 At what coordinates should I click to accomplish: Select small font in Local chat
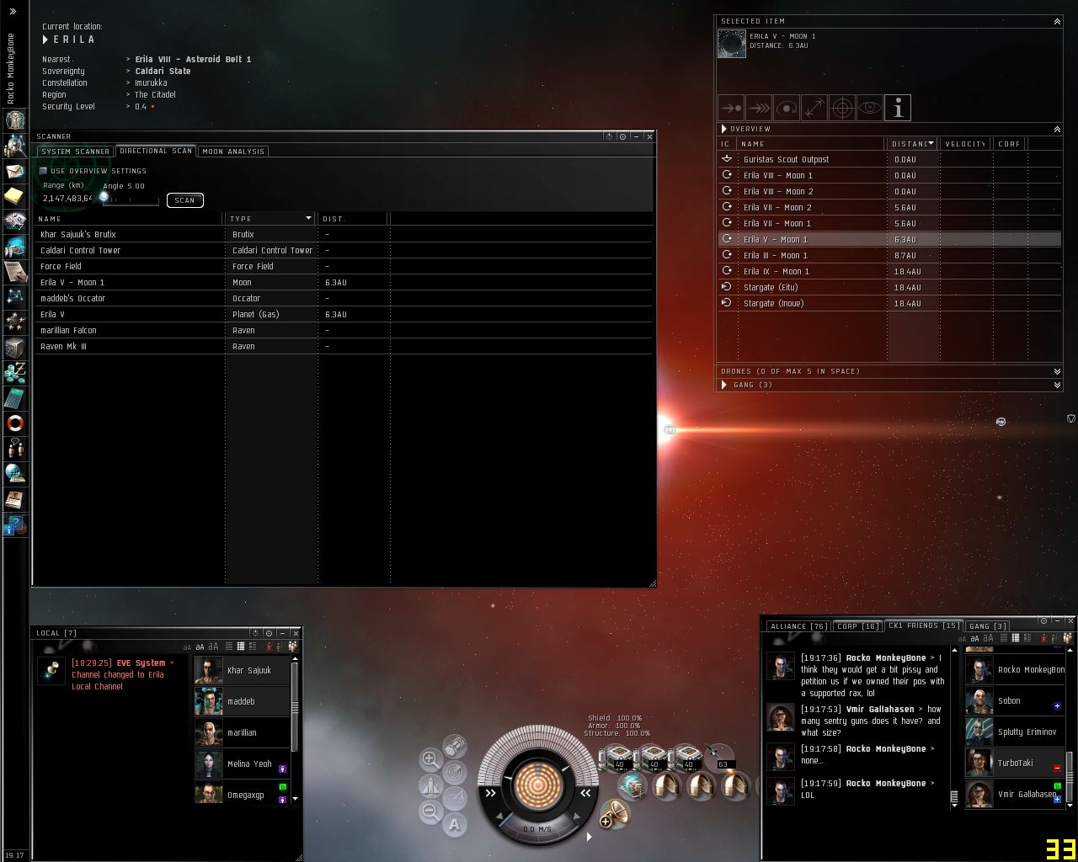pyautogui.click(x=187, y=647)
